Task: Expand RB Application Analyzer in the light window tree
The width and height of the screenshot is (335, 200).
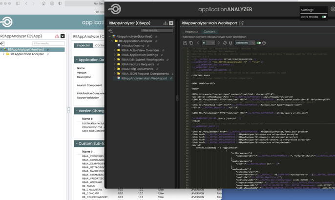Action: (x=3, y=54)
